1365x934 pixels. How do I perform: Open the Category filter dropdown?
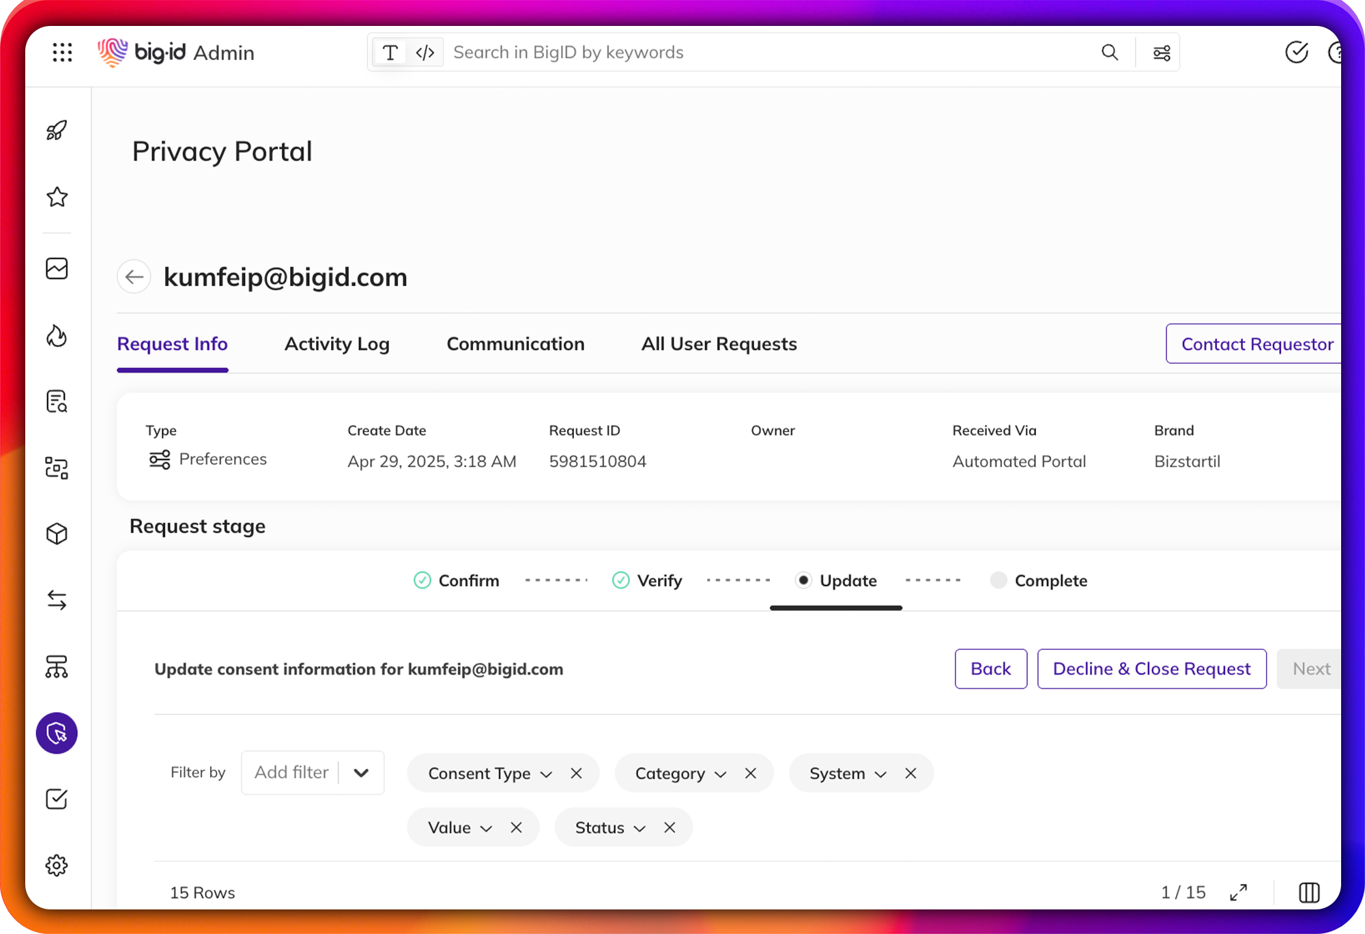click(721, 774)
